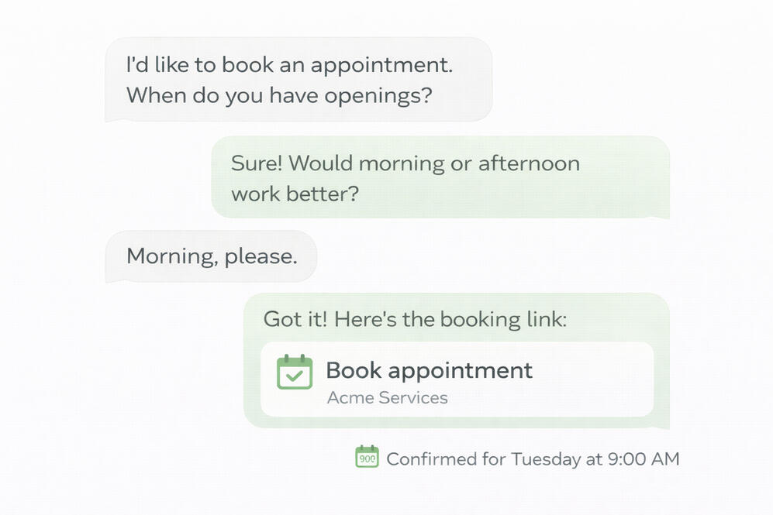Click the "Confirmed for Tuesday" status text
773x515 pixels.
coord(484,458)
